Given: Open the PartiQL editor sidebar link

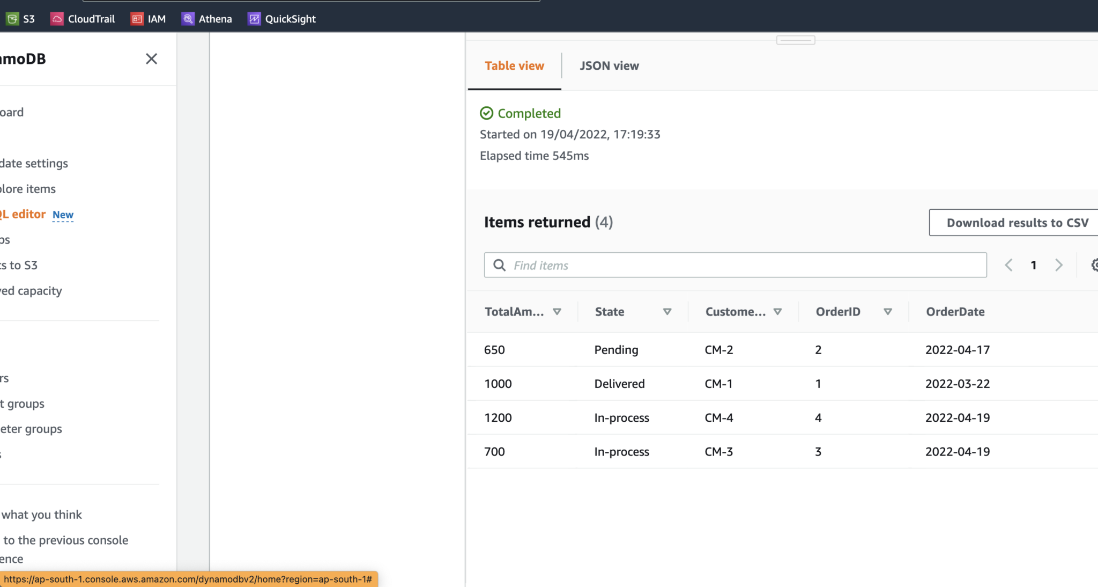Looking at the screenshot, I should tap(24, 214).
